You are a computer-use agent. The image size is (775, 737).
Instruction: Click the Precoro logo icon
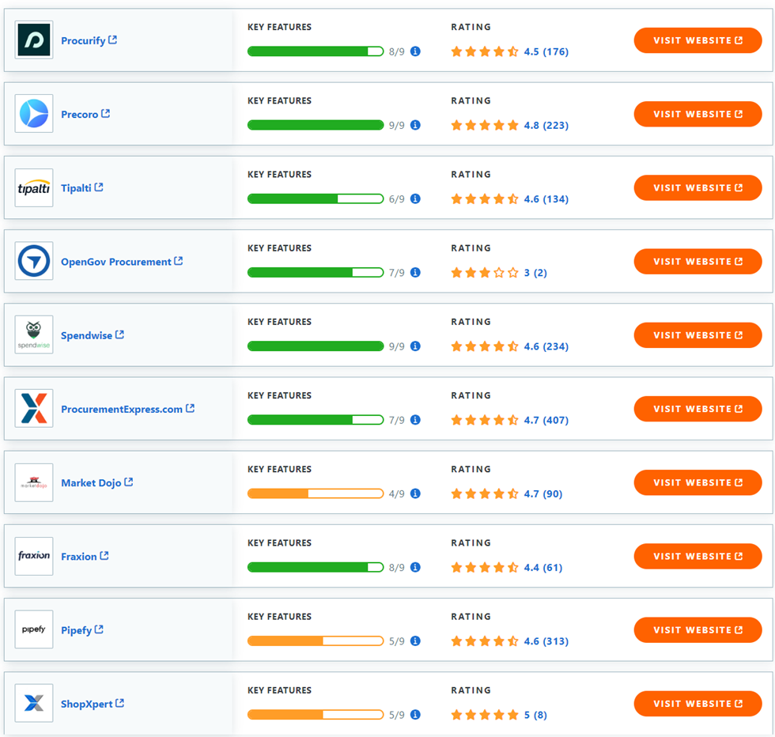tap(34, 114)
